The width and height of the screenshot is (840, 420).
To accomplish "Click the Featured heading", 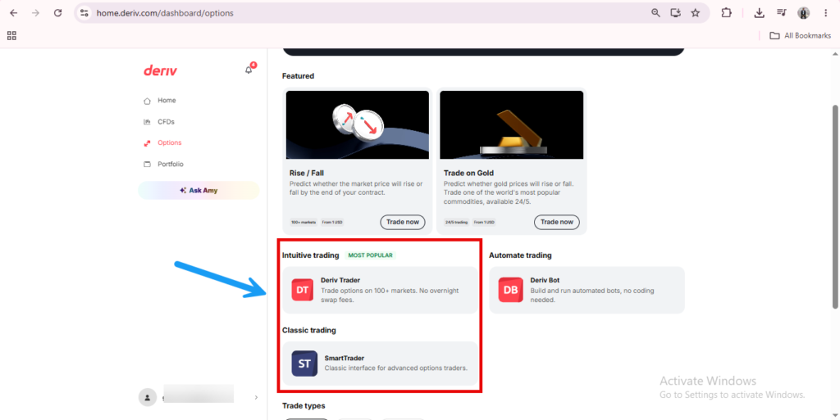I will tap(299, 76).
